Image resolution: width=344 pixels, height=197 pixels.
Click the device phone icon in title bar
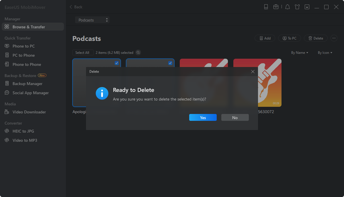click(x=266, y=7)
